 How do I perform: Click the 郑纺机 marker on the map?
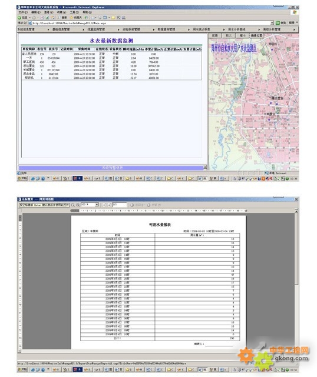pyautogui.click(x=272, y=49)
